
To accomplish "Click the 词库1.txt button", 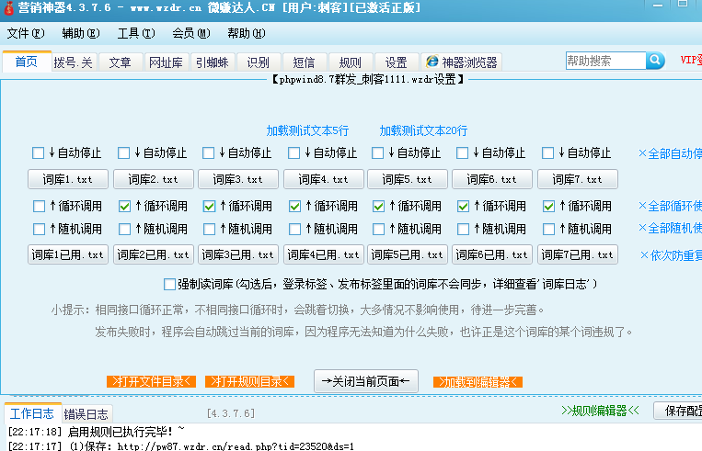I will (68, 179).
